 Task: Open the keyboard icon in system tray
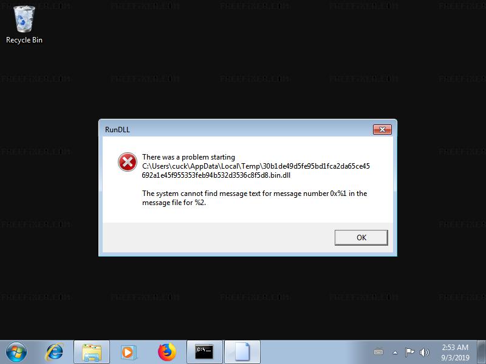378,352
